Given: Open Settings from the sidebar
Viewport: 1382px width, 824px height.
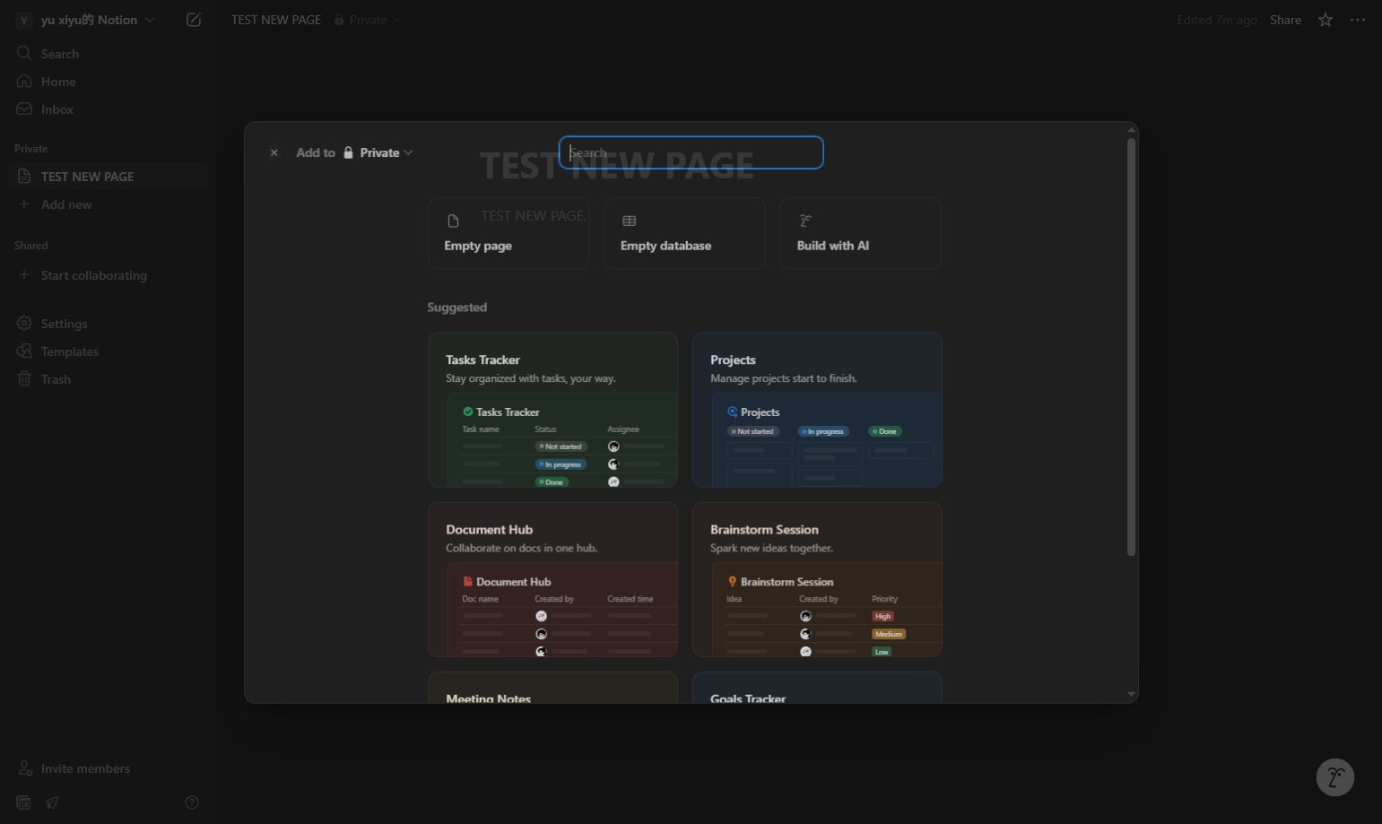Looking at the screenshot, I should 108,324.
